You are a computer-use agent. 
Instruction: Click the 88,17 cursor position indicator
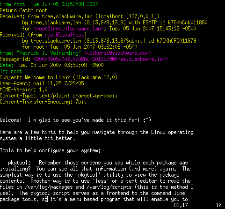coord(181,205)
